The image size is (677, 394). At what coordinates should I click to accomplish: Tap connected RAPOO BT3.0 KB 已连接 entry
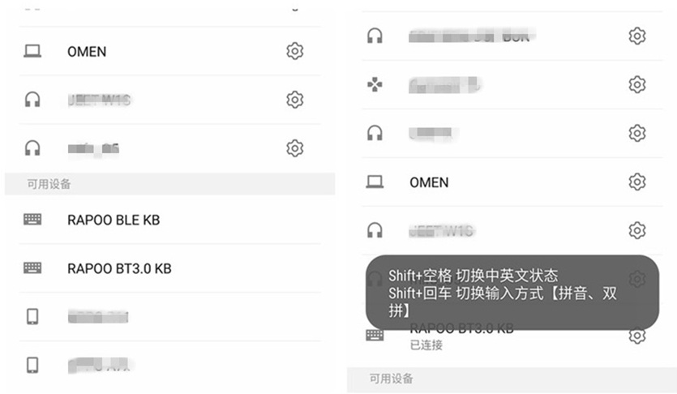(512, 336)
